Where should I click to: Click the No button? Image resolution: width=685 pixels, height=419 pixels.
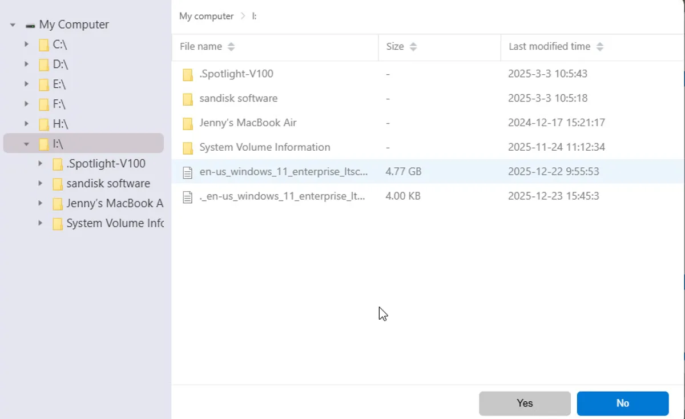pos(622,403)
